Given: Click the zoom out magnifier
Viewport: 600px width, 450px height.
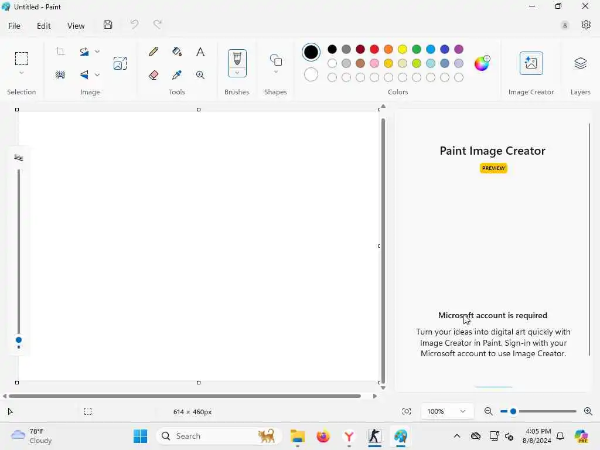Looking at the screenshot, I should click(x=488, y=411).
